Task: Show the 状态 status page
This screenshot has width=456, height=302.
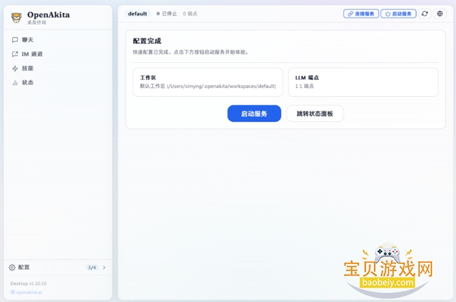Action: [27, 83]
